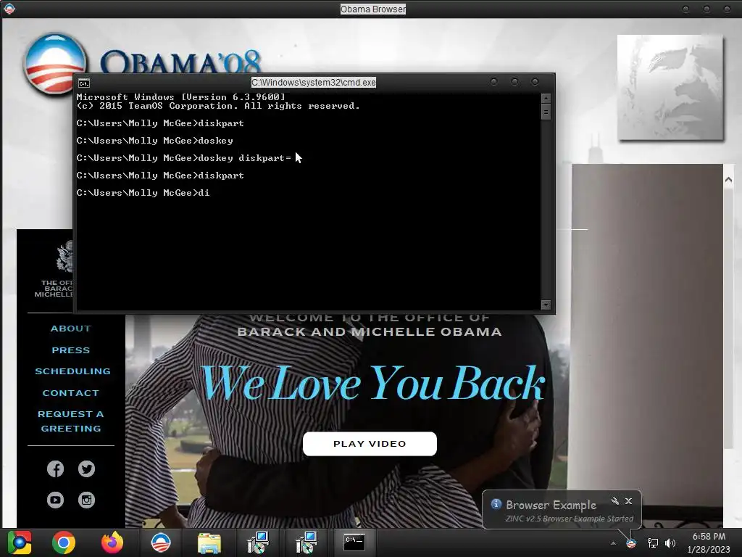Open first installer setup taskbar icon
Image resolution: width=742 pixels, height=557 pixels.
[x=258, y=542]
